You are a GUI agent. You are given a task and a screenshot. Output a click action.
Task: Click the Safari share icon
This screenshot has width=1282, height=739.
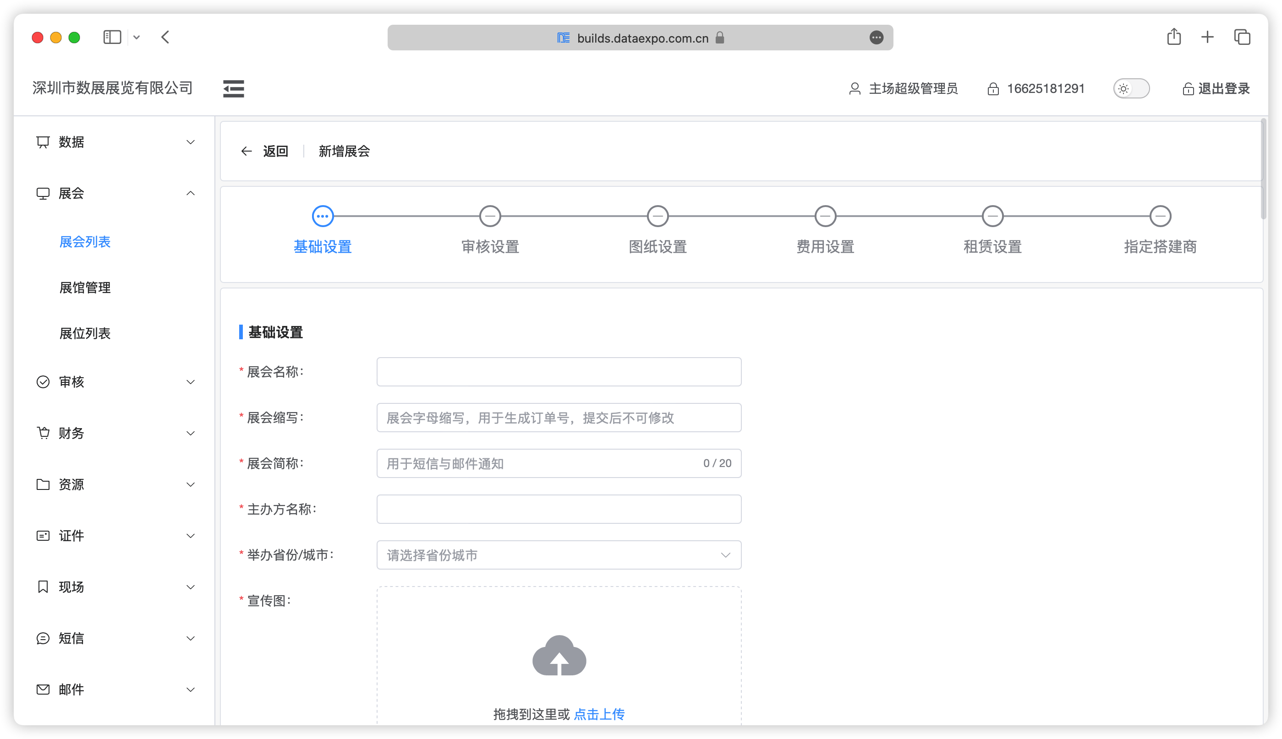[x=1174, y=37]
